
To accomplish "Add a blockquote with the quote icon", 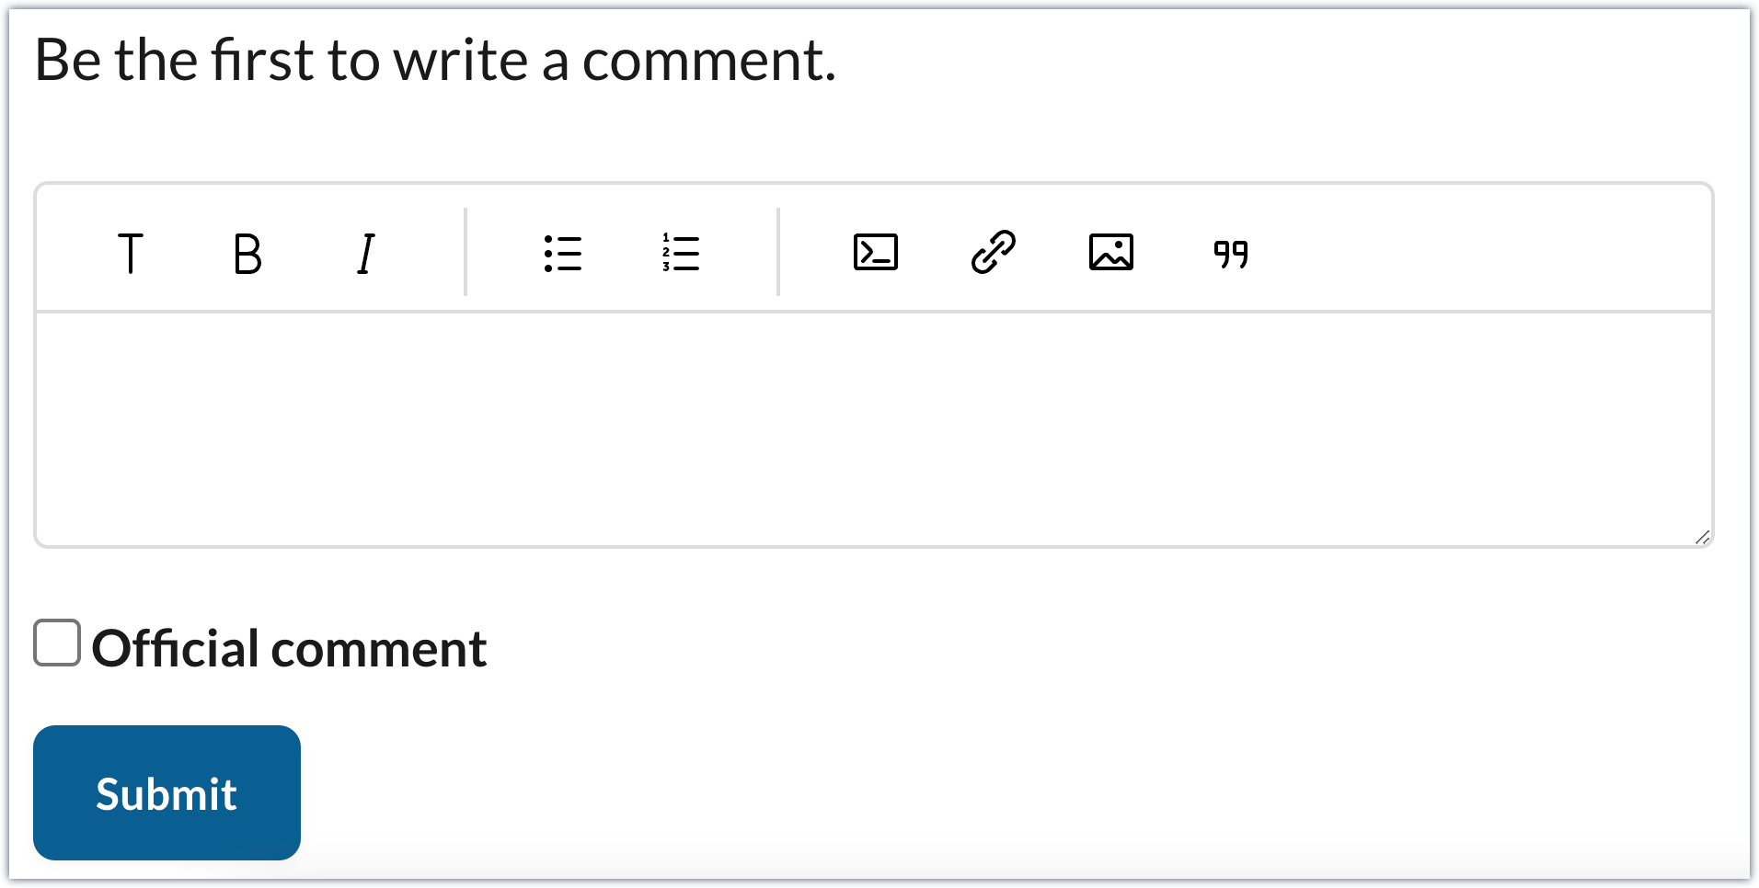I will pyautogui.click(x=1230, y=253).
